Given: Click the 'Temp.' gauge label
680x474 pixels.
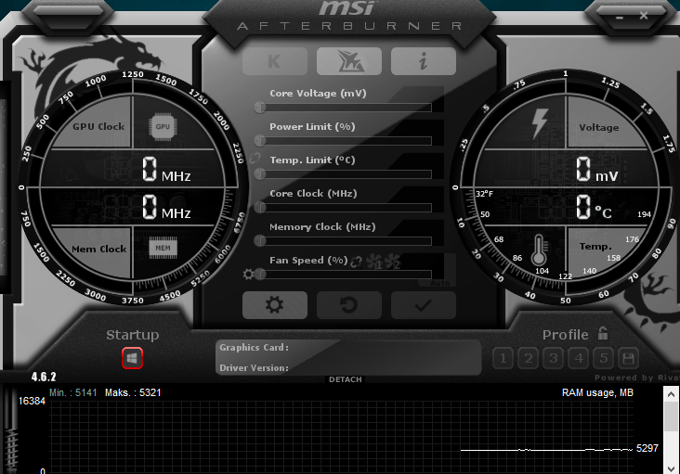Looking at the screenshot, I should tap(595, 247).
